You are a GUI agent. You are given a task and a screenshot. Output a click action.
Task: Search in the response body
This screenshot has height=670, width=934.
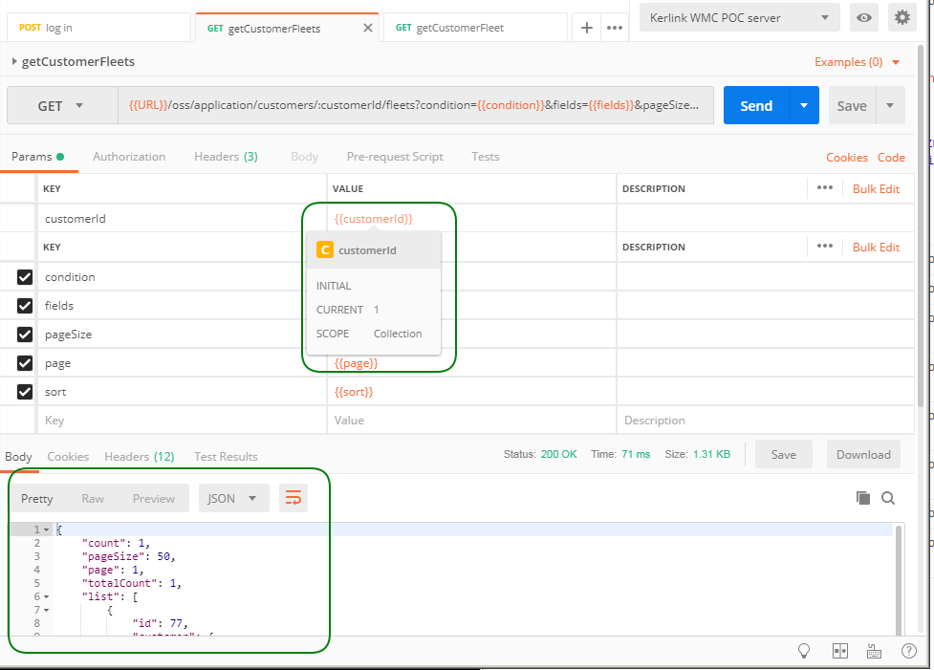(x=888, y=498)
